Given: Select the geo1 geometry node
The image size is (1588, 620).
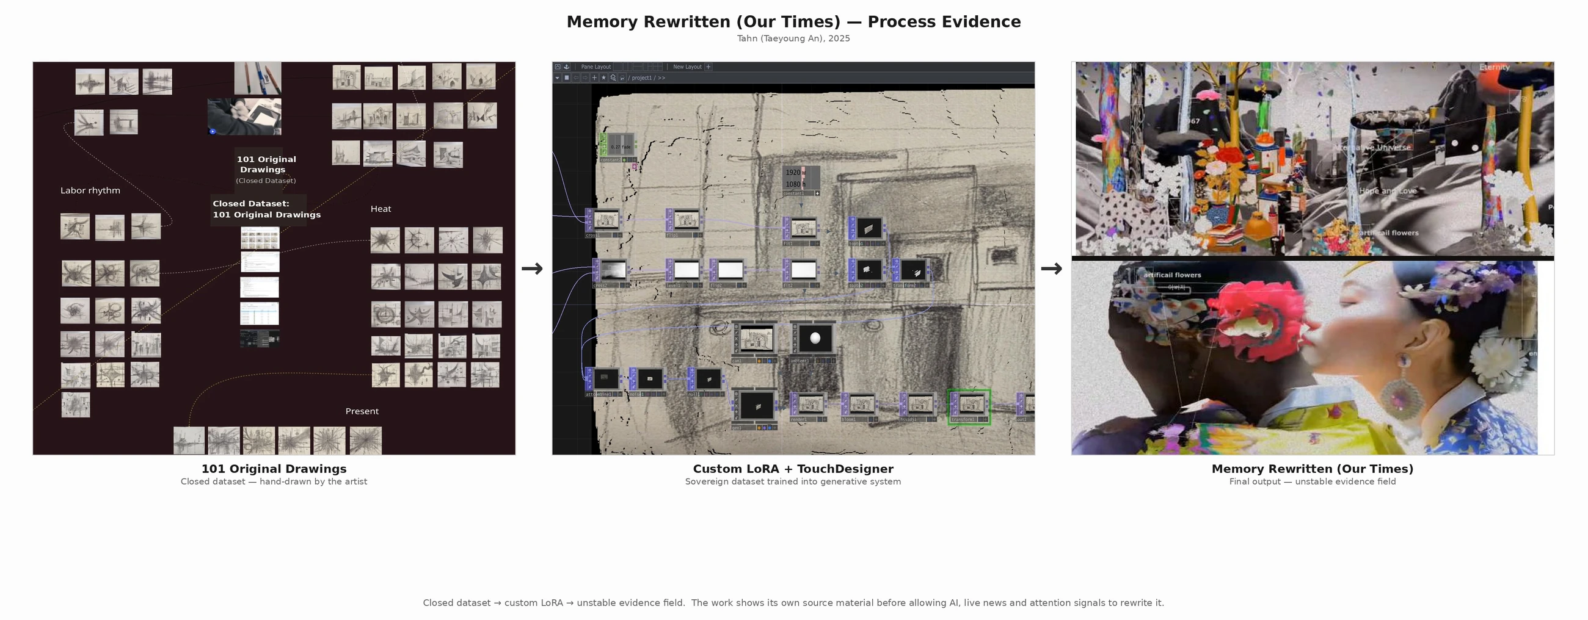Looking at the screenshot, I should [x=755, y=409].
